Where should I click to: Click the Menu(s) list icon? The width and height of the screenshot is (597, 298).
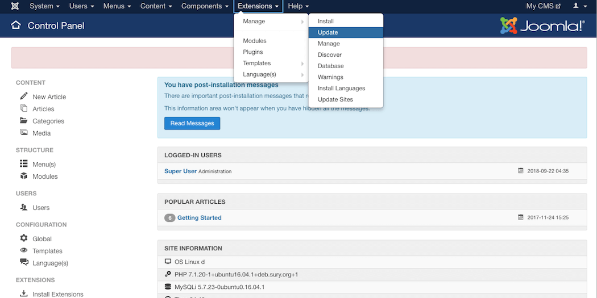point(24,164)
